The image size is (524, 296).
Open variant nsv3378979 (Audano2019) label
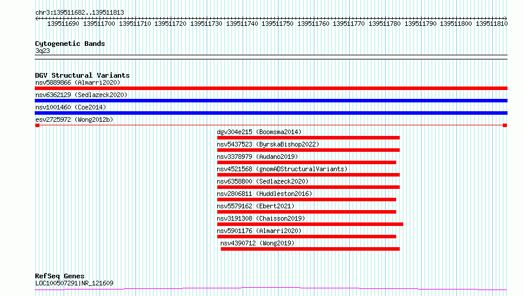pos(257,157)
